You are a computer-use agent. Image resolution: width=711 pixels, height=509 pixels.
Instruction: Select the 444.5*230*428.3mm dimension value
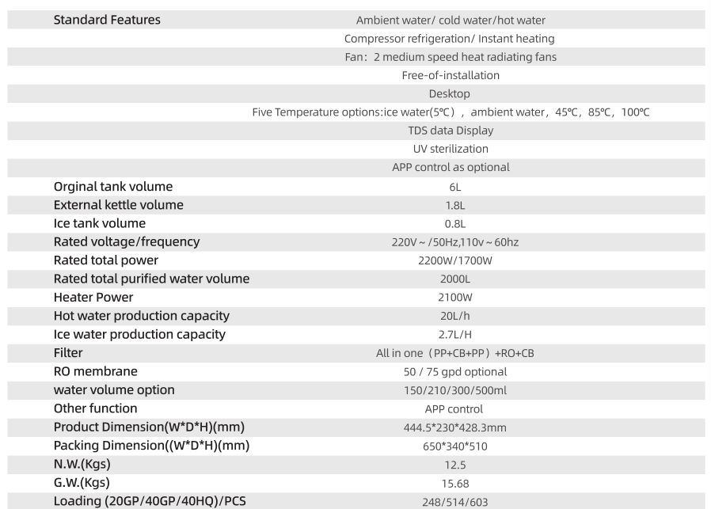click(454, 428)
